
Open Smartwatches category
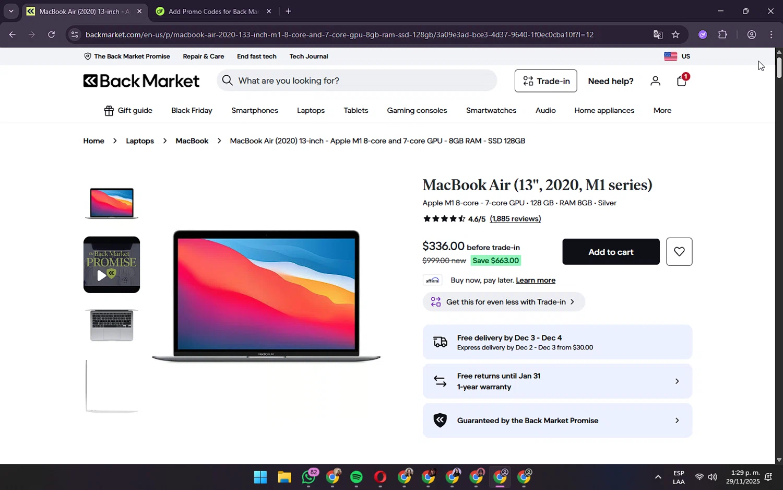[x=491, y=110]
